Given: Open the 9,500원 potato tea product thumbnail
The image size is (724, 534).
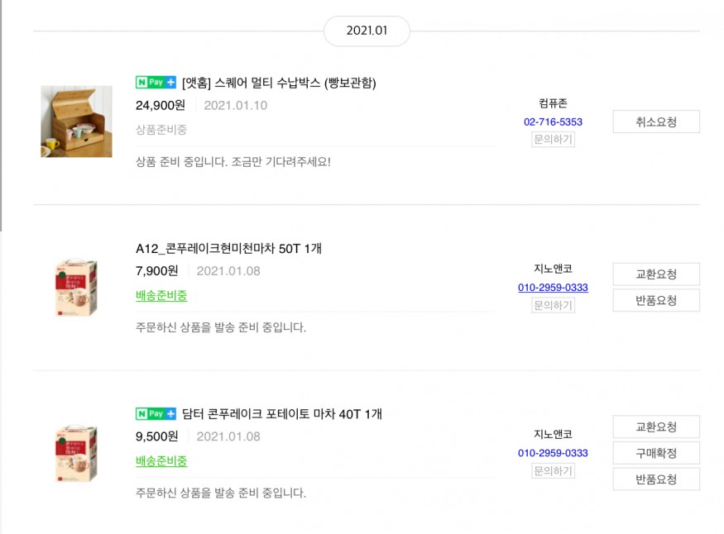Looking at the screenshot, I should [x=76, y=453].
